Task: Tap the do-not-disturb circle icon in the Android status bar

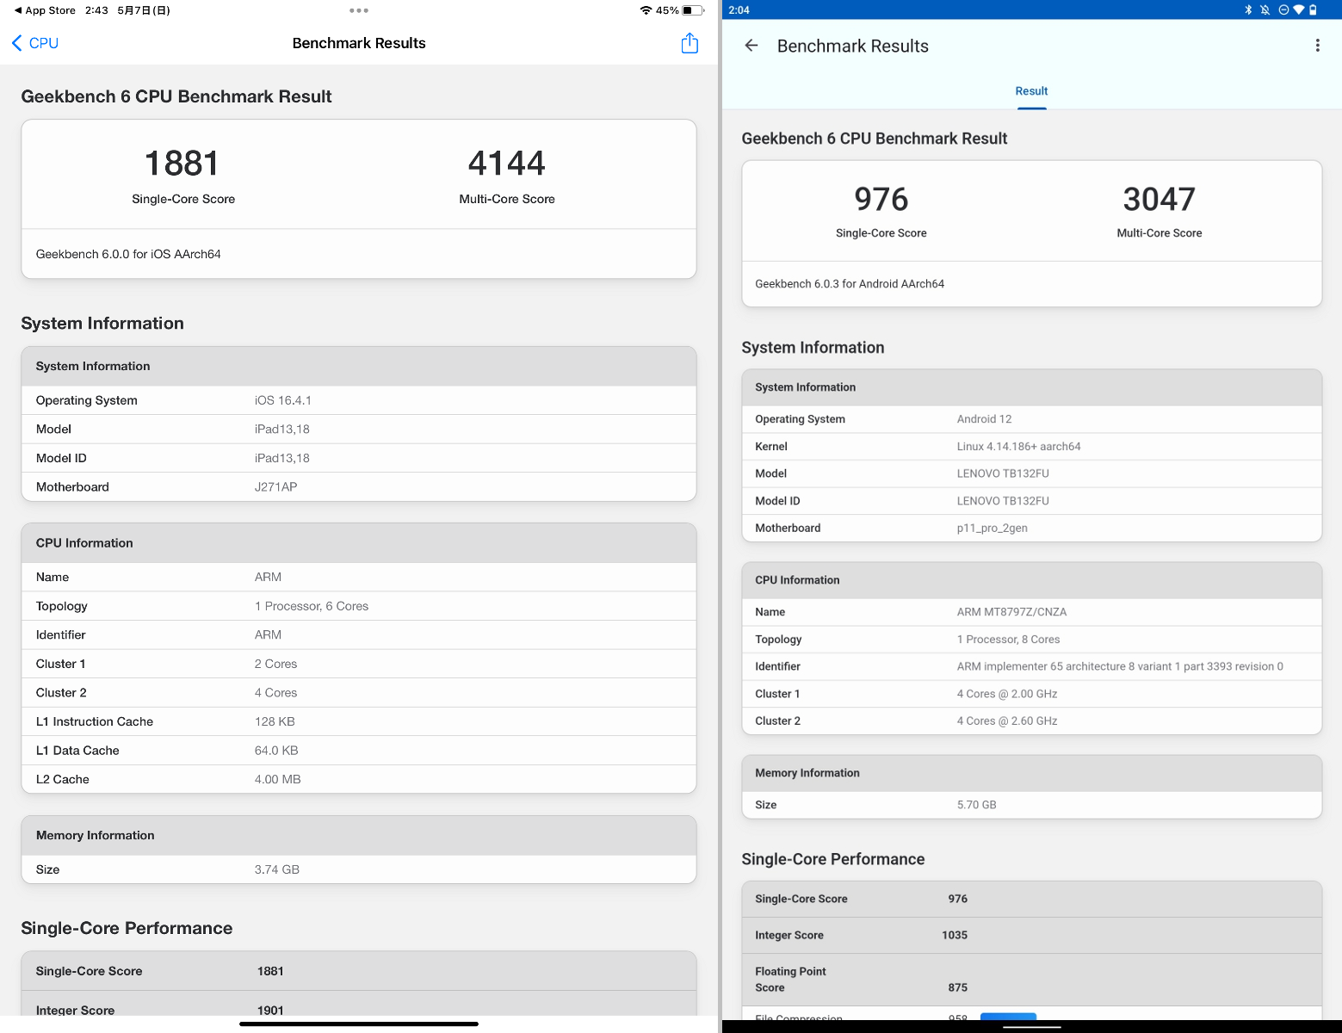Action: (1283, 9)
